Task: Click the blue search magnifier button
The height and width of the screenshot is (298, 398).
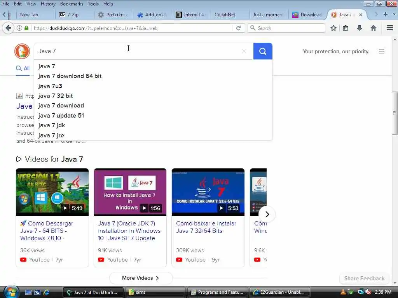Action: tap(263, 51)
